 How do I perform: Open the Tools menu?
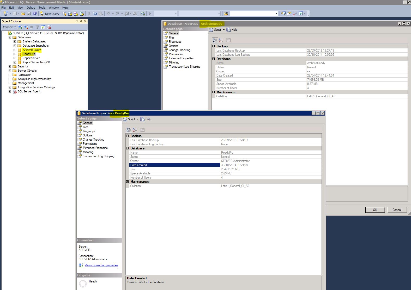pos(42,8)
